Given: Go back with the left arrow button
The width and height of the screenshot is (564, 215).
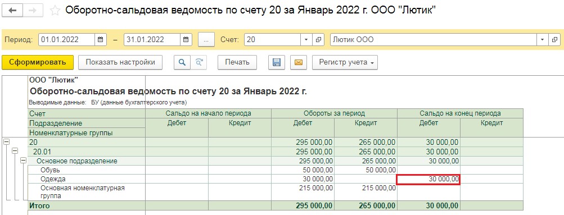Looking at the screenshot, I should (x=12, y=11).
